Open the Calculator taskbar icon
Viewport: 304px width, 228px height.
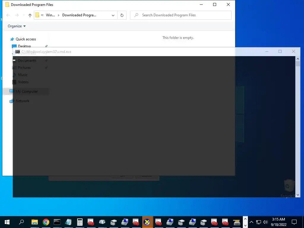80,222
